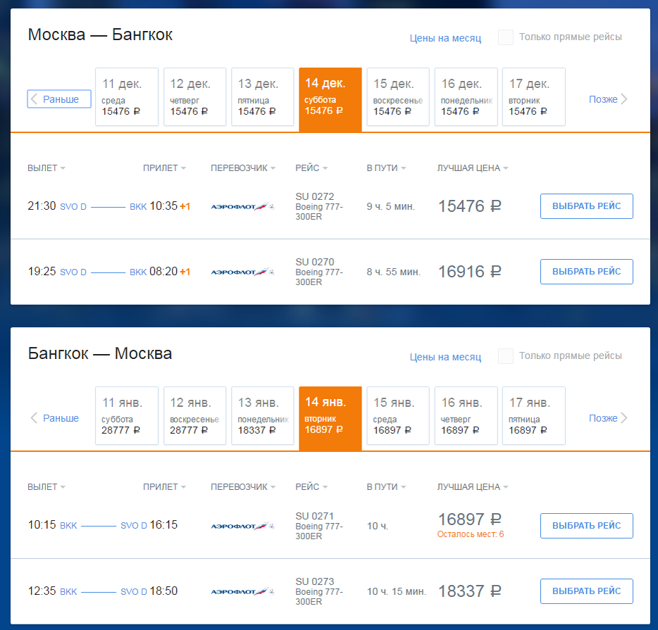This screenshot has height=630, width=658.
Task: Sort outbound flights by ЛУЧШАЯ ЦЕНА
Action: click(473, 168)
